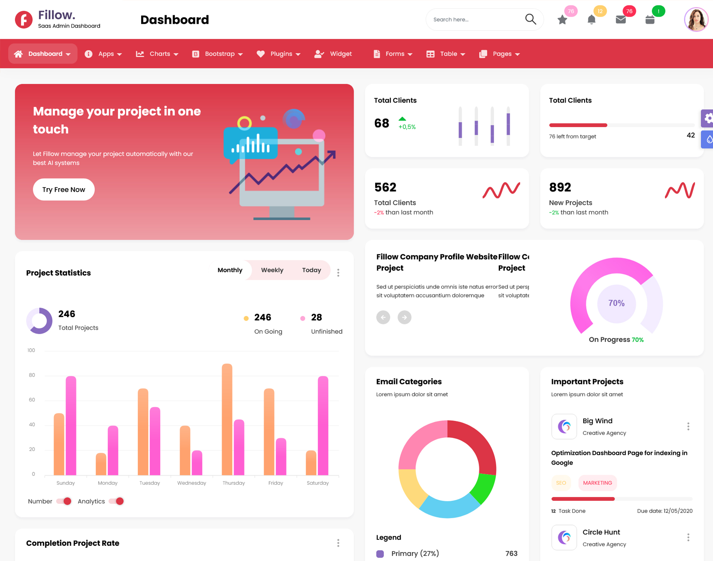The height and width of the screenshot is (561, 713).
Task: Click the search magnifier icon
Action: [x=531, y=19]
